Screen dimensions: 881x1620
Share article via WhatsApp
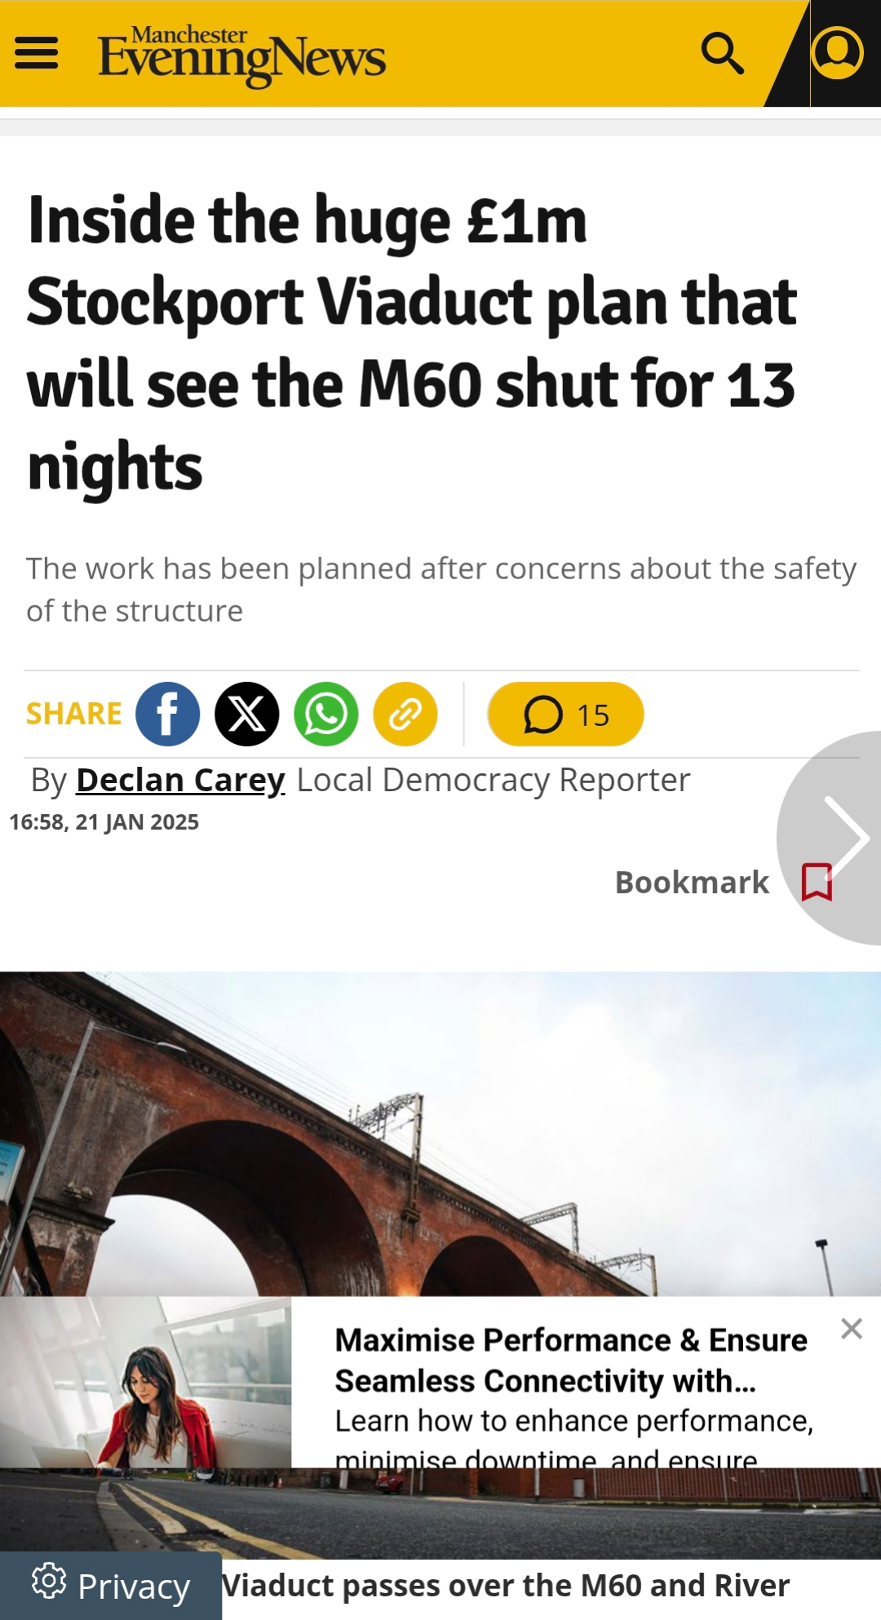coord(326,714)
